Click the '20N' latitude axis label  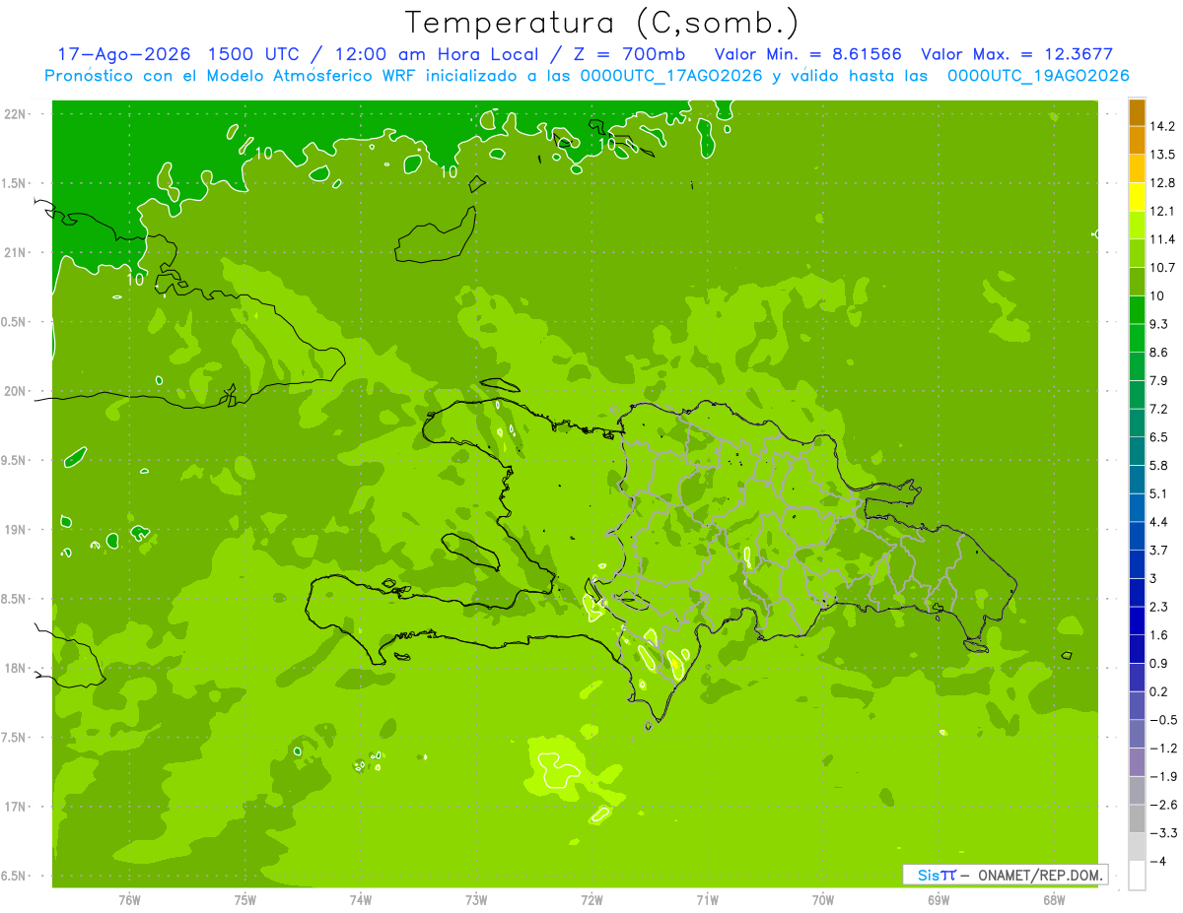pyautogui.click(x=16, y=391)
